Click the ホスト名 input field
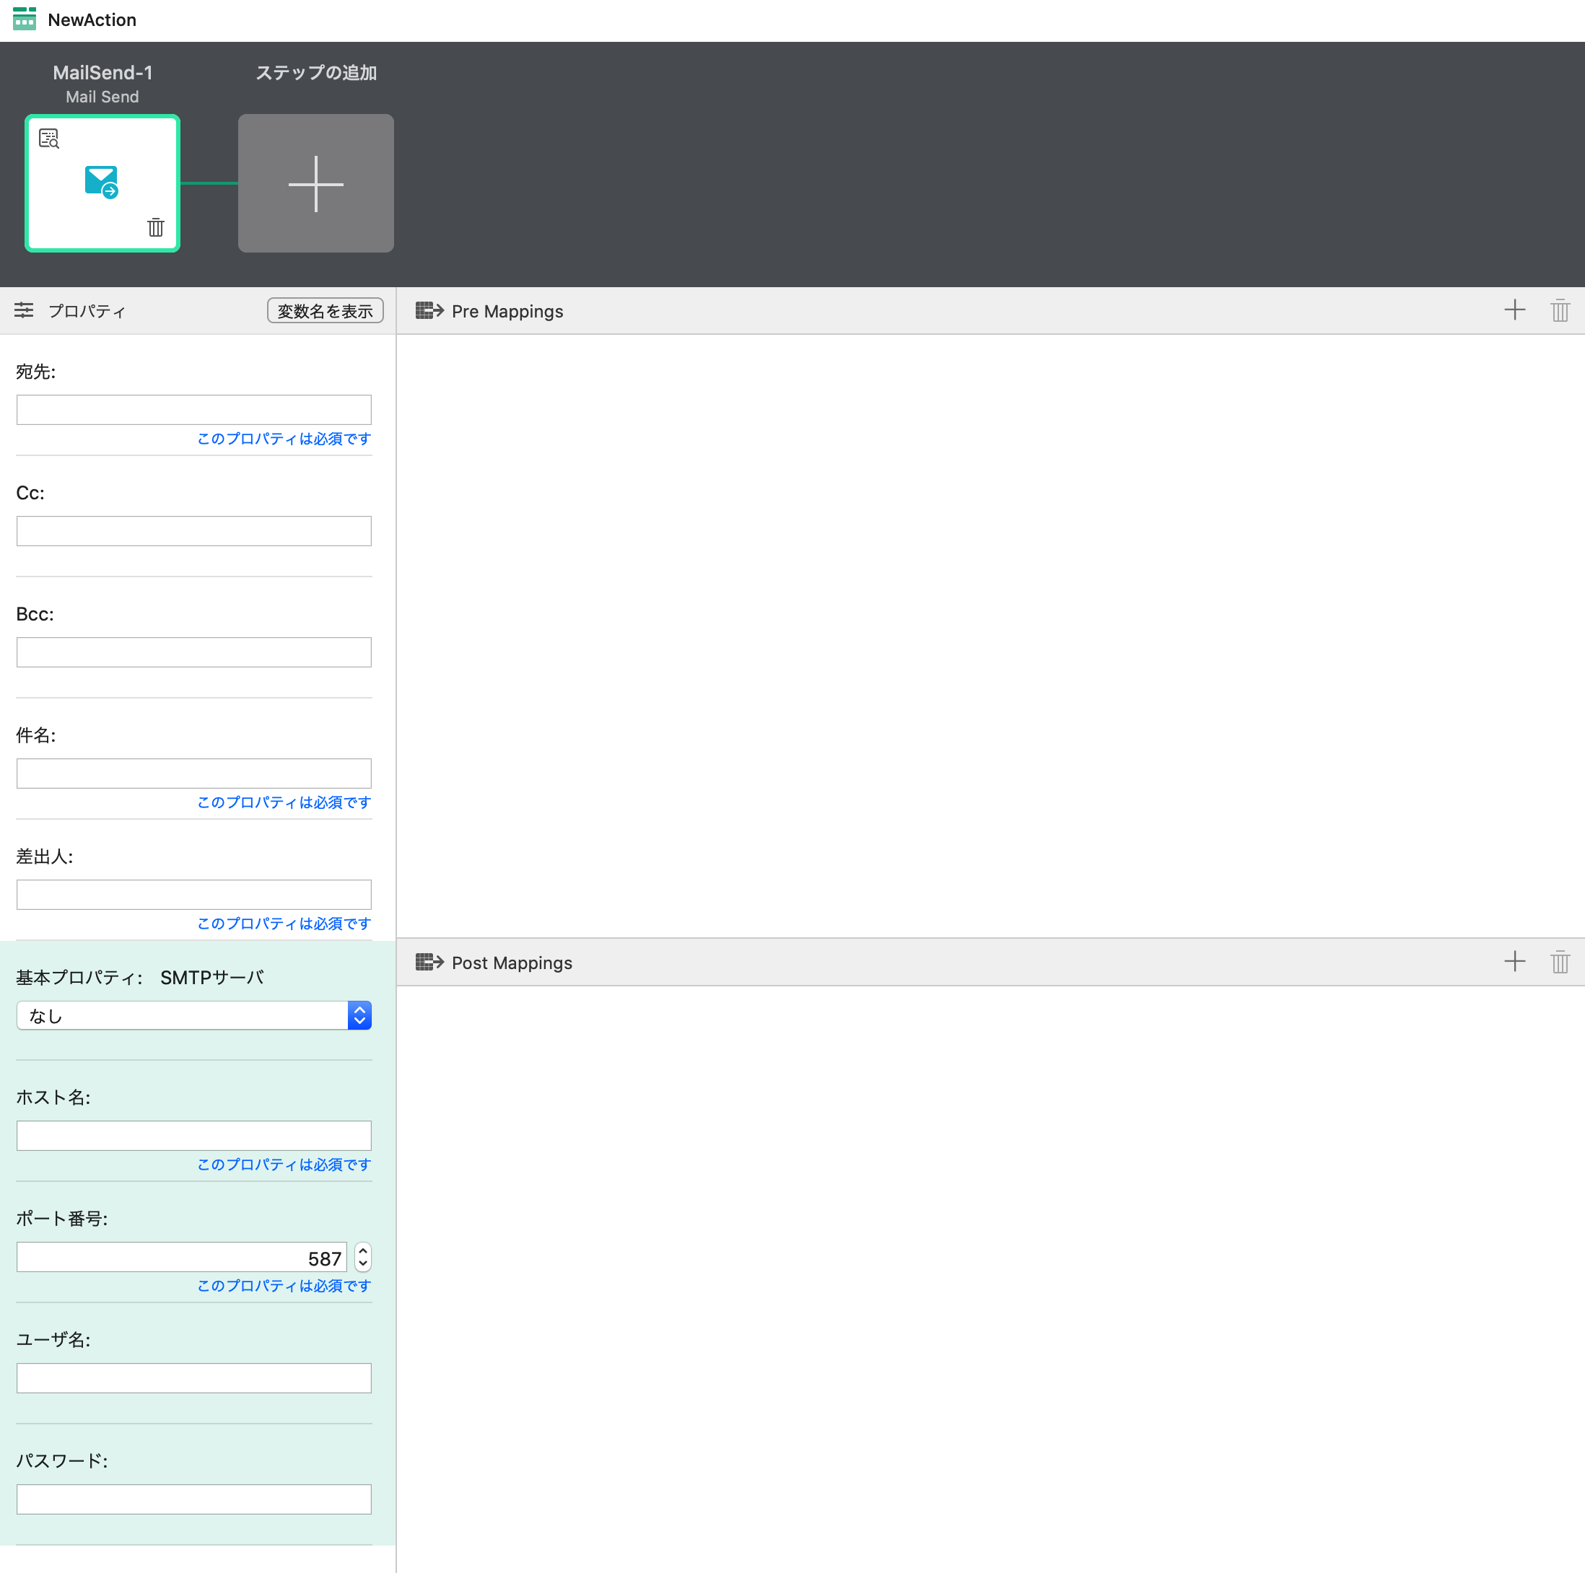Screen dimensions: 1585x1573 click(193, 1136)
